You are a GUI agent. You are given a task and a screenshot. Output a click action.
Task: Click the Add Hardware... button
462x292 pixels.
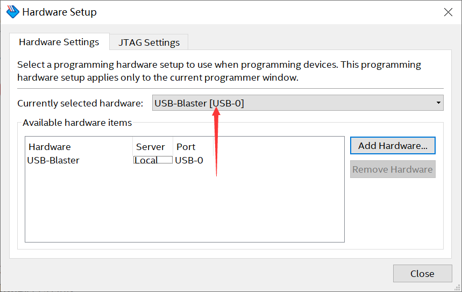(393, 146)
